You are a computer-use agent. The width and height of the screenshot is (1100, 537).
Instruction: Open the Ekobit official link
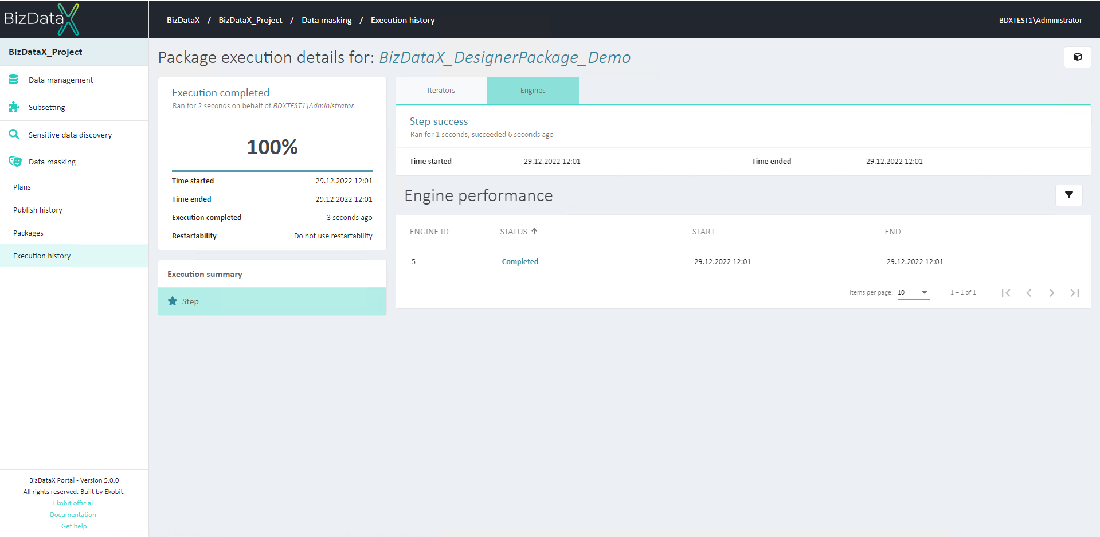(x=73, y=503)
